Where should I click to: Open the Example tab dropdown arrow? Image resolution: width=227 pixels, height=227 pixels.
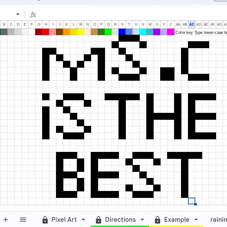coord(196,220)
